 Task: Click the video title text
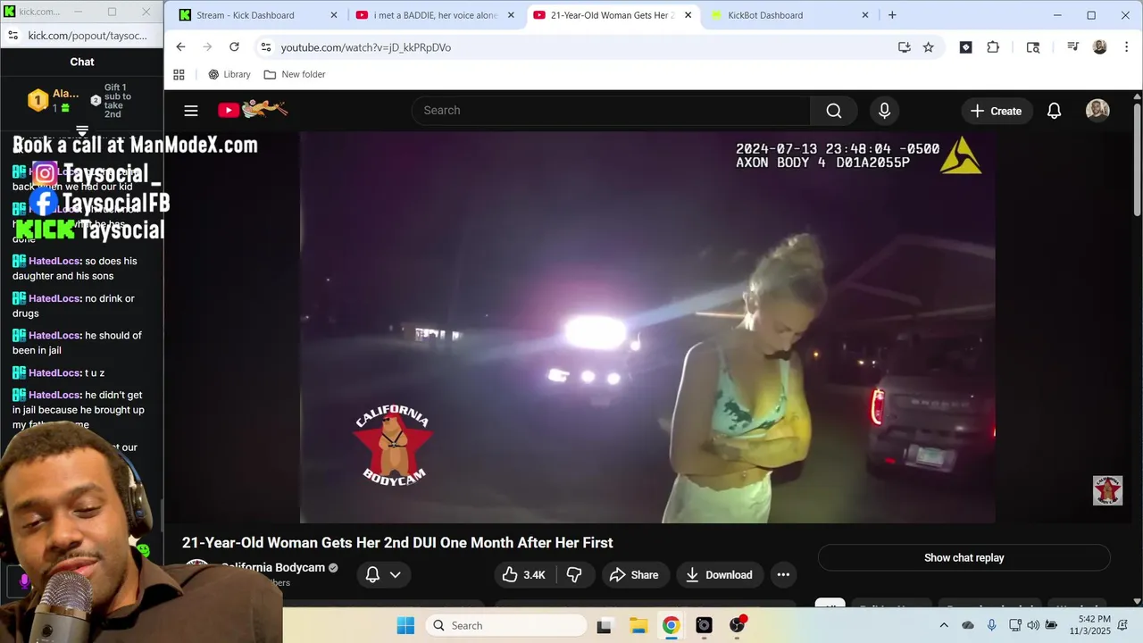pyautogui.click(x=397, y=543)
